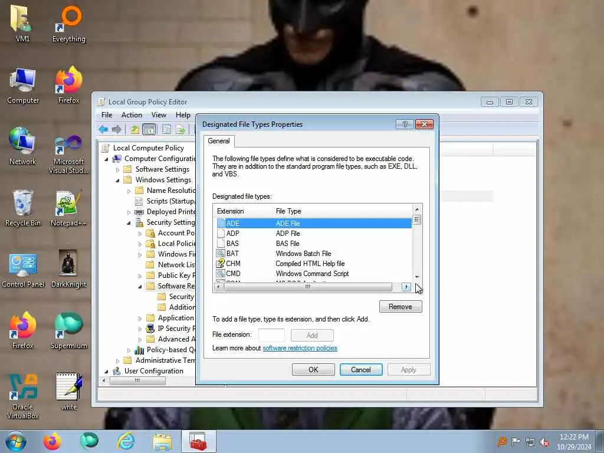The image size is (604, 453).
Task: Open the Everything desktop shortcut
Action: (69, 24)
